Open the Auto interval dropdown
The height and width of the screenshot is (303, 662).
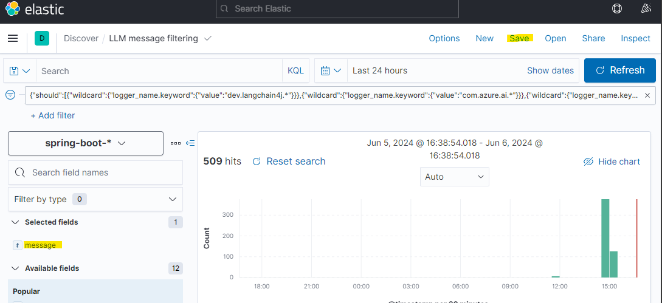click(455, 177)
